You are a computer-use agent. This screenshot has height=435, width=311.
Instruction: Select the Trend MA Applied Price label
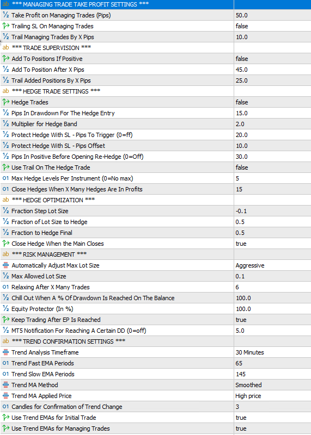pos(41,396)
